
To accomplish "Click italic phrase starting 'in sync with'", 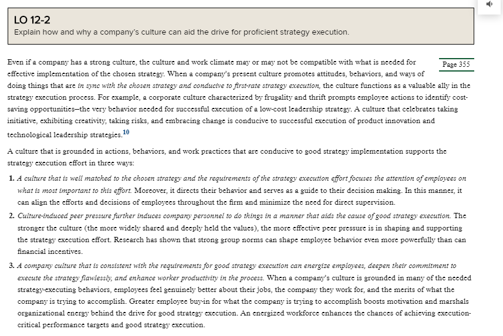I will point(199,86).
